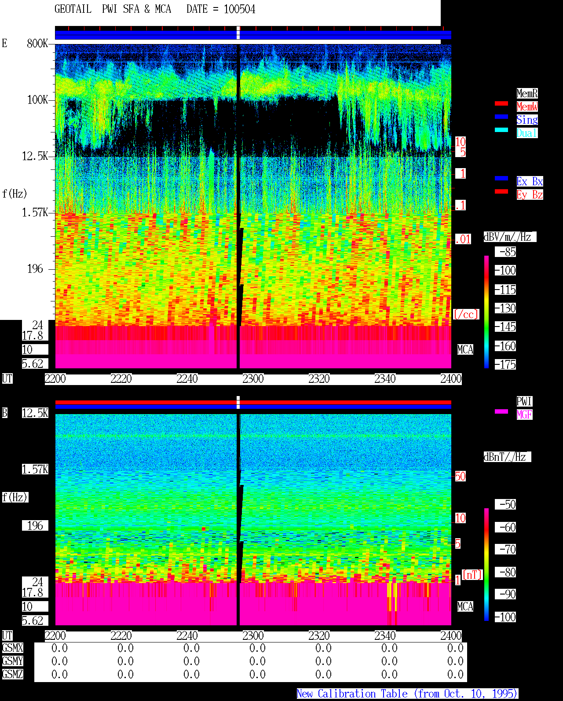Click the [/cc] density axis label
The height and width of the screenshot is (701, 563).
point(466,314)
